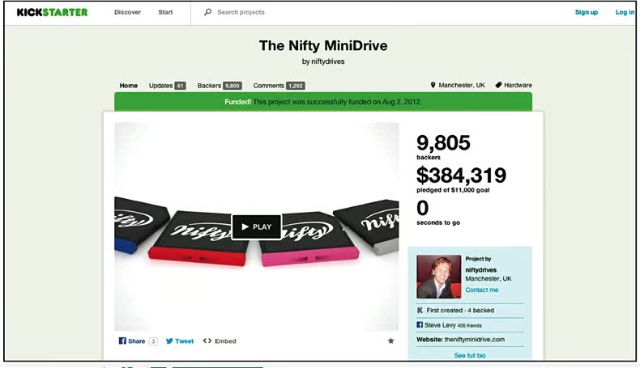Screen dimensions: 640x368
Task: Click the Hardware category tag icon
Action: [x=498, y=85]
